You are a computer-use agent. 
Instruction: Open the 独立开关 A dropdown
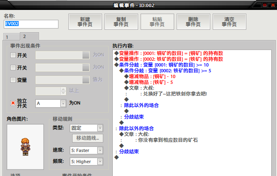click(x=51, y=103)
